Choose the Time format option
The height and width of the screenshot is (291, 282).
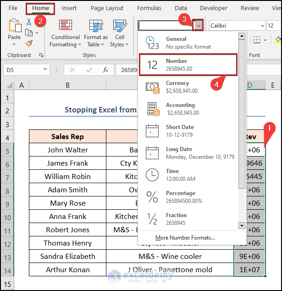[188, 175]
